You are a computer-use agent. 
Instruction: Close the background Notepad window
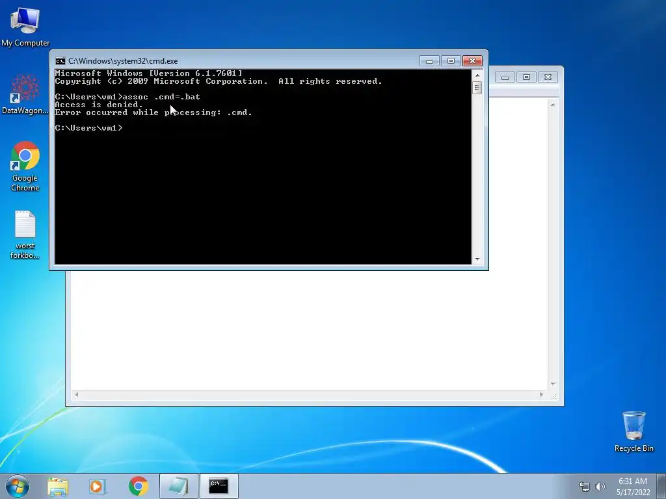pos(548,77)
